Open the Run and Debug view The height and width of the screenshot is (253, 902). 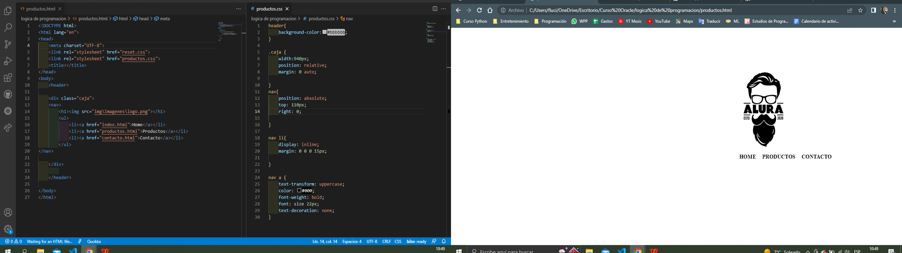[8, 61]
